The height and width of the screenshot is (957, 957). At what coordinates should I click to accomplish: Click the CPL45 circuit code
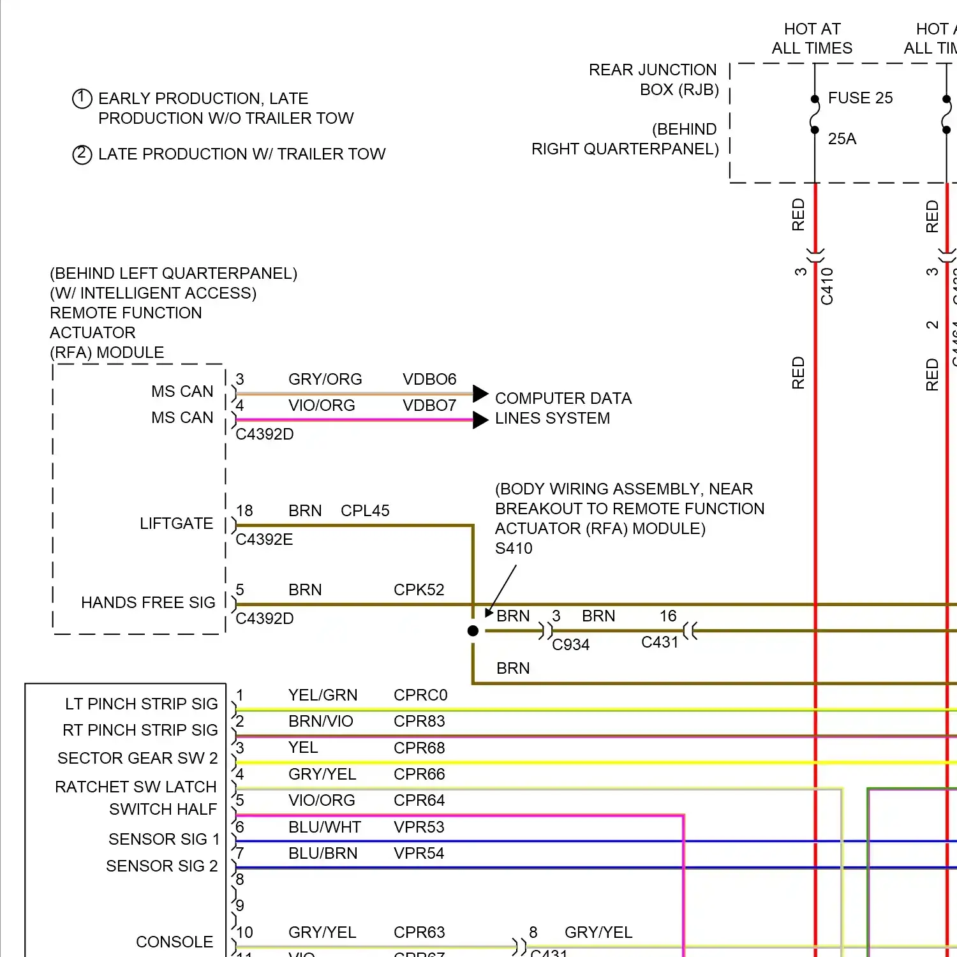coord(365,510)
